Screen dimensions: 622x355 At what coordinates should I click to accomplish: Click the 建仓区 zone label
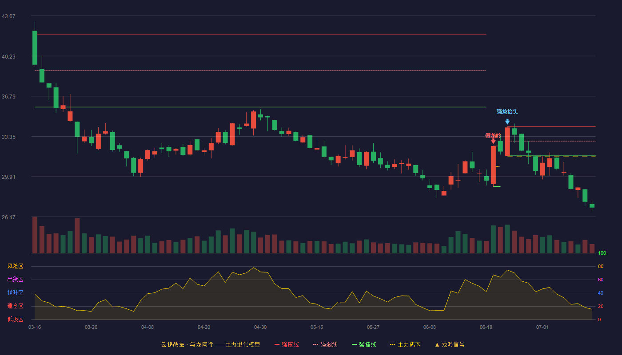click(16, 306)
